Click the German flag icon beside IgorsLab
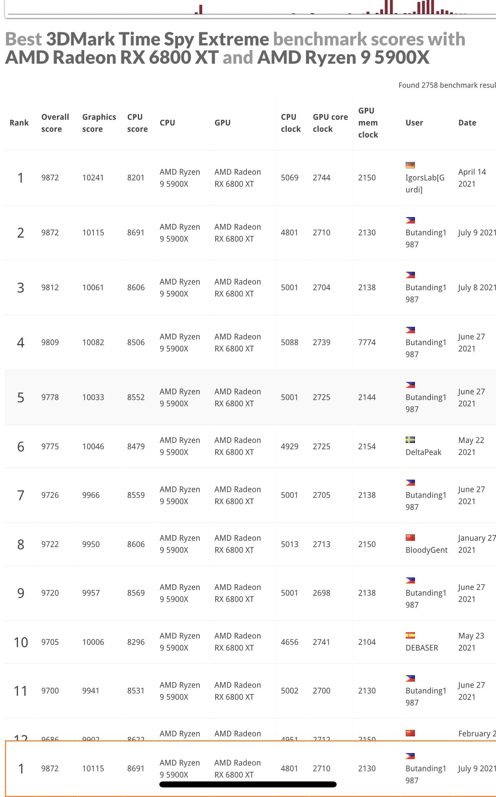This screenshot has height=797, width=496. 410,165
